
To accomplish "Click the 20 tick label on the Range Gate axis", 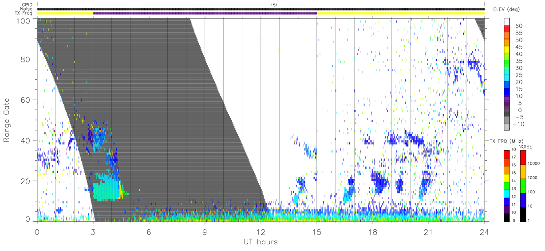I will [x=25, y=181].
